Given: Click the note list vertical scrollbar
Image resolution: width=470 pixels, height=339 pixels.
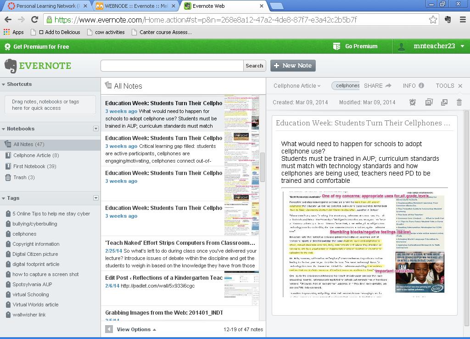Looking at the screenshot, I should point(263,167).
